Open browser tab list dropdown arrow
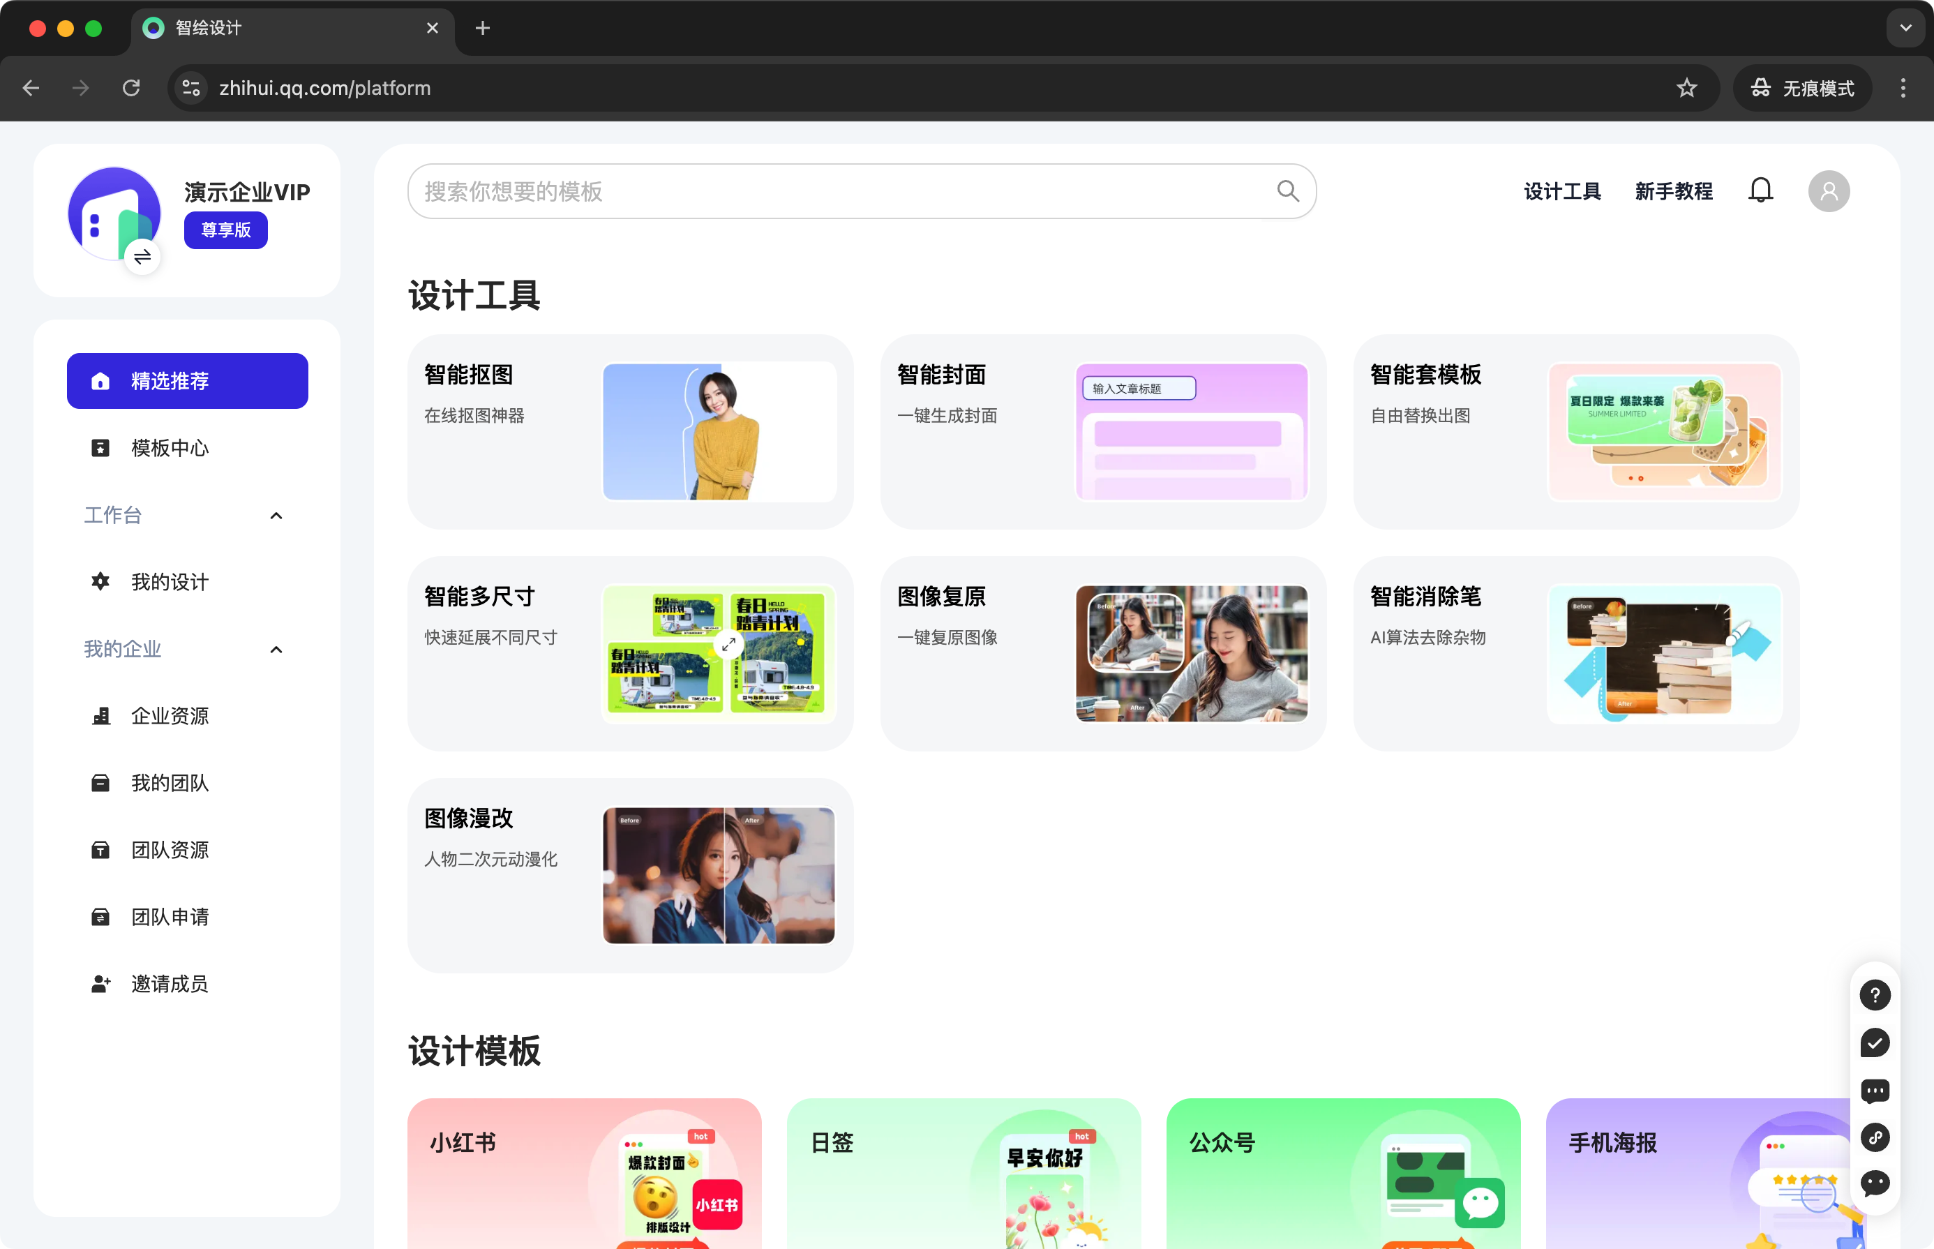 tap(1905, 28)
